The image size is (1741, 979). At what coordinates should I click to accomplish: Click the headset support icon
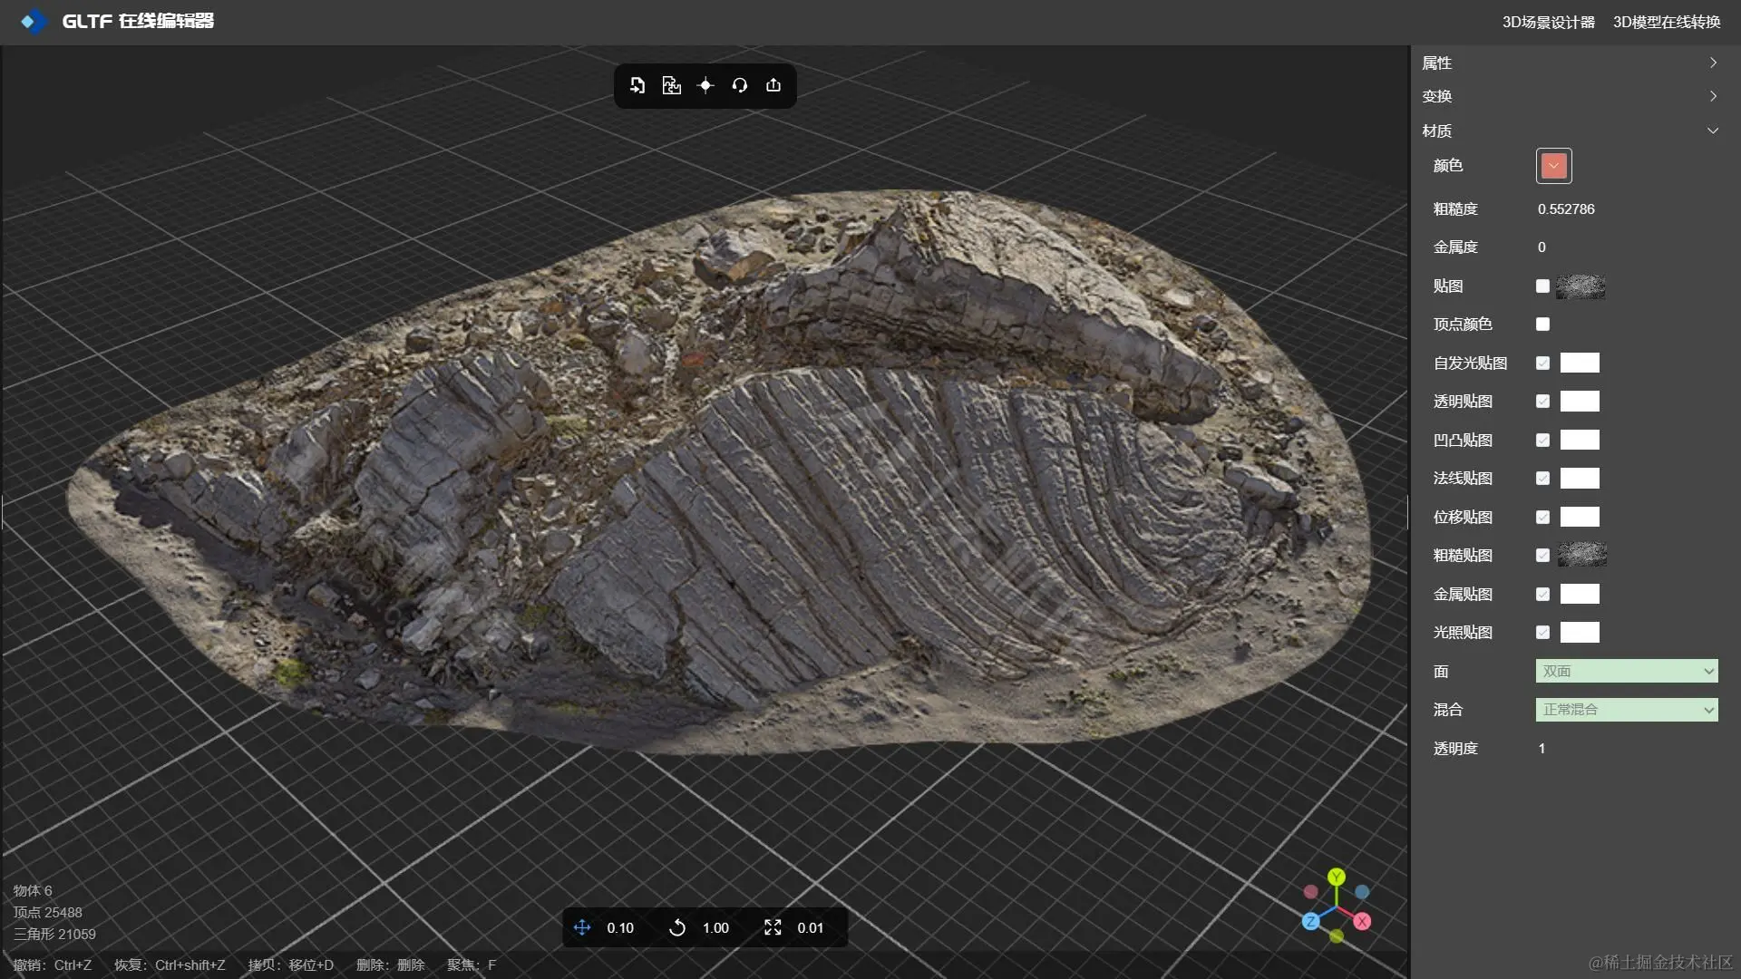pos(740,85)
